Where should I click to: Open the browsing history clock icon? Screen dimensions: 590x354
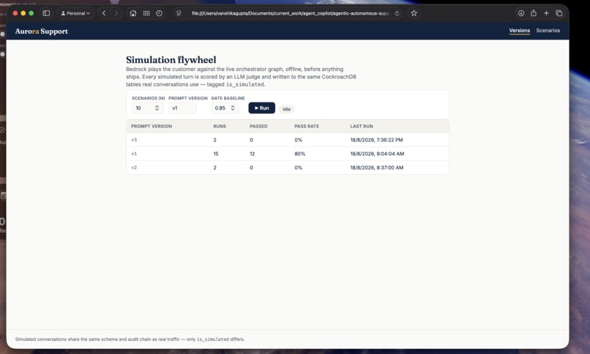pos(159,13)
